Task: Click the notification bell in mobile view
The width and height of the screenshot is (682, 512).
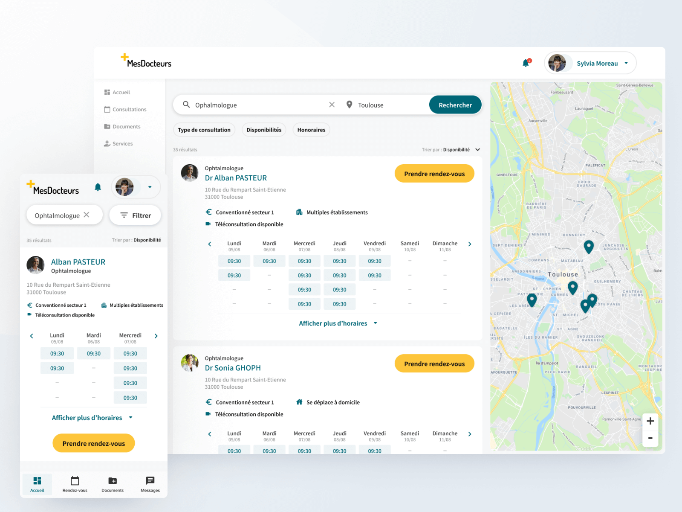Action: 98,187
